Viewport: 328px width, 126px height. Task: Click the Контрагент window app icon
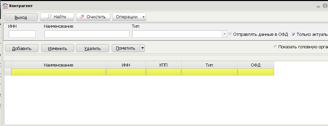pos(5,6)
